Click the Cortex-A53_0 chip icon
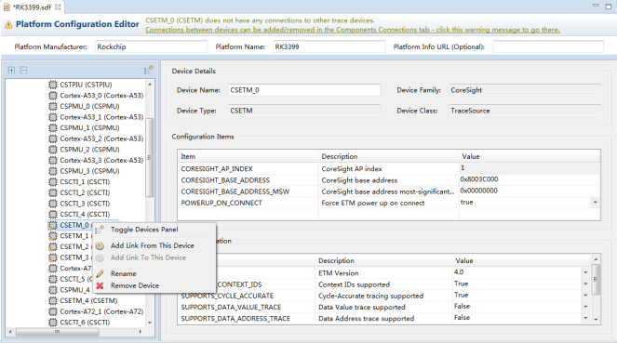617x343 pixels. click(53, 96)
